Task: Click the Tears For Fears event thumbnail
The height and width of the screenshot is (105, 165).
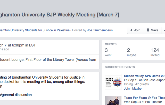Action: [x=113, y=100]
